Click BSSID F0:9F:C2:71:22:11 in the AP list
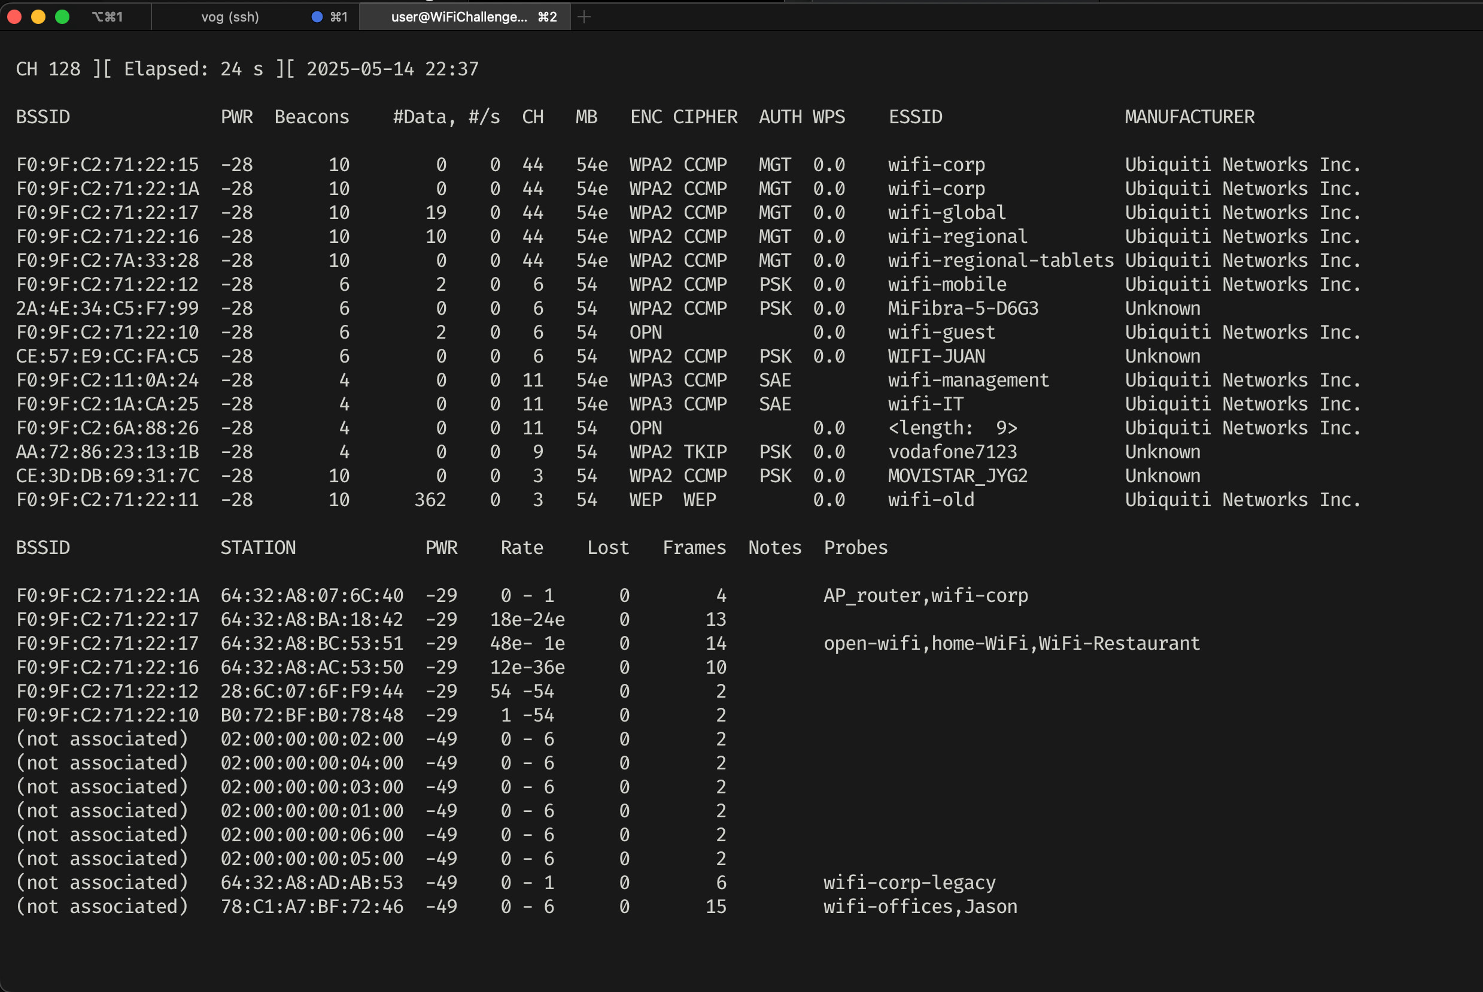 pos(108,500)
